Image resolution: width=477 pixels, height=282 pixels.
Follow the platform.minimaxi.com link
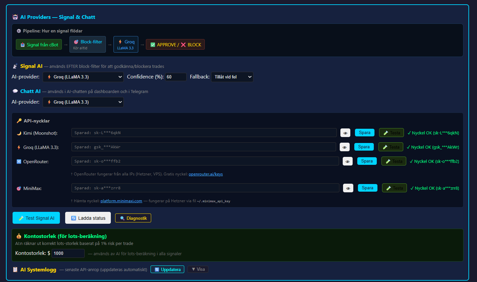click(x=121, y=201)
